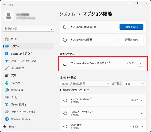The image size is (151, 132).
Task: Click the ゲーム controller icon
Action: tap(7, 97)
